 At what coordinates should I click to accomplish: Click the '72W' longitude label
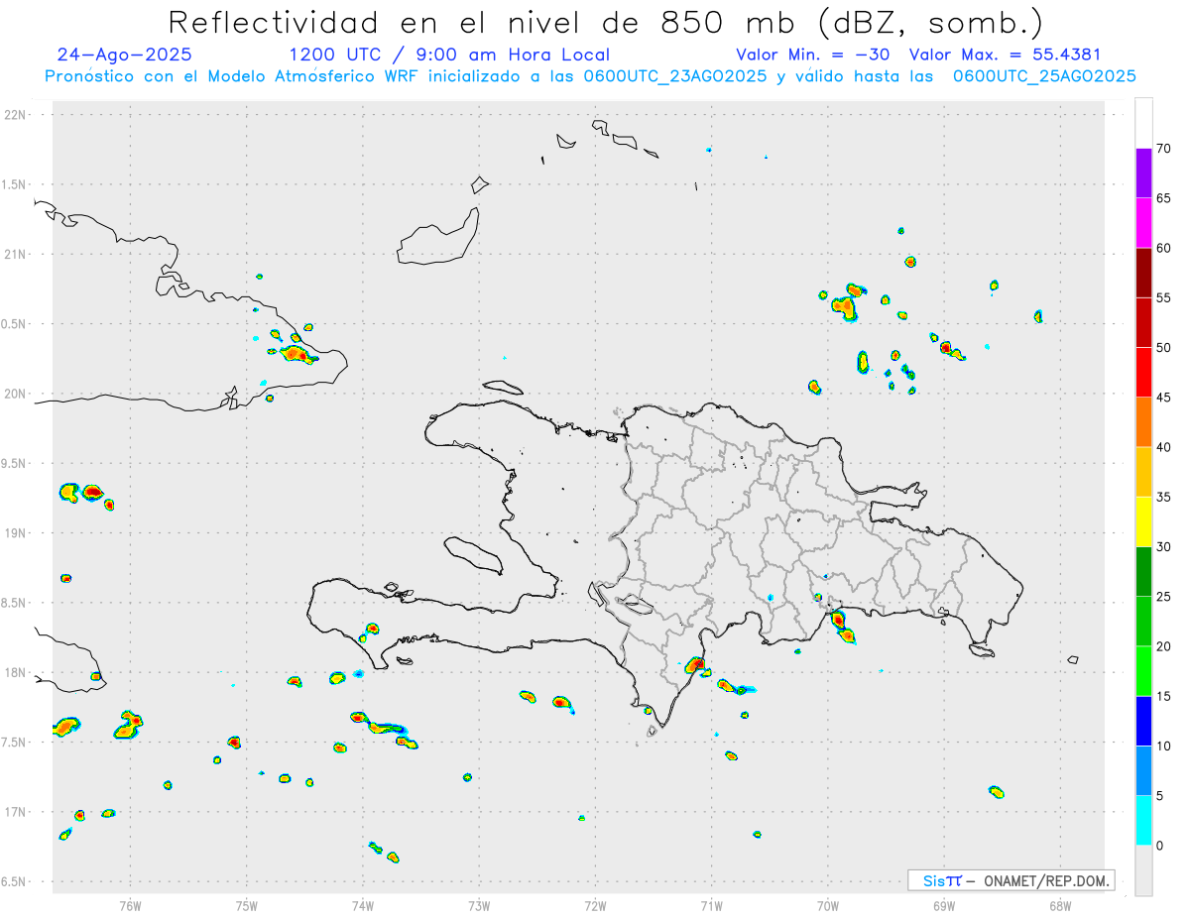point(595,906)
